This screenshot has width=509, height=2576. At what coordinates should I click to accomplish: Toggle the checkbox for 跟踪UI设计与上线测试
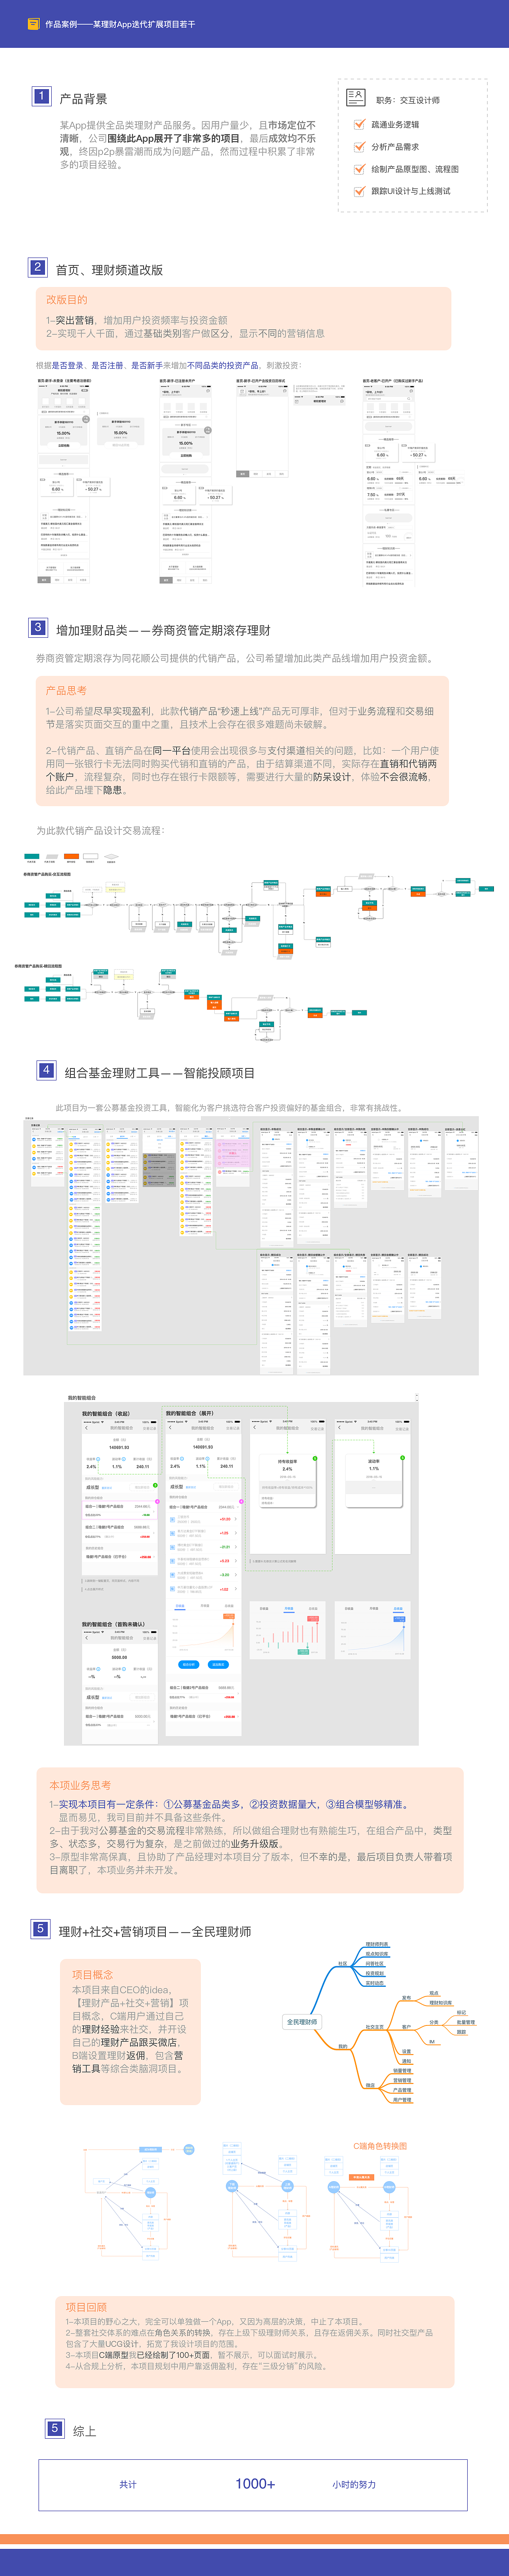pyautogui.click(x=360, y=191)
